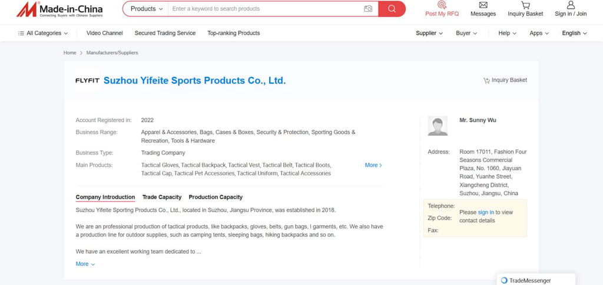Click account registered year 2022

(147, 120)
